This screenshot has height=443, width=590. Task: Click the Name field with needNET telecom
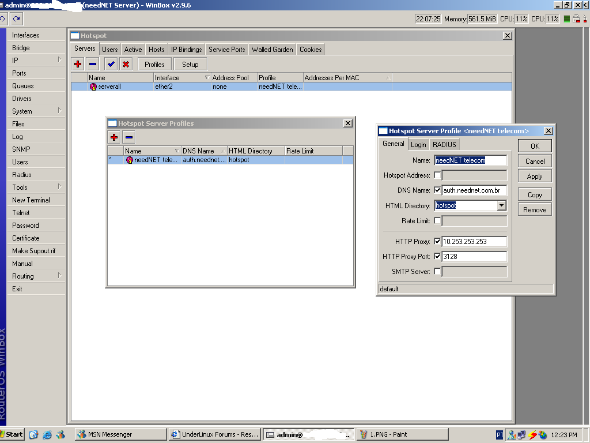(470, 160)
